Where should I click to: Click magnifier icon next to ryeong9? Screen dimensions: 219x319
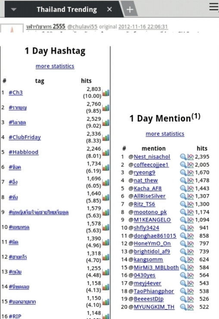183,173
